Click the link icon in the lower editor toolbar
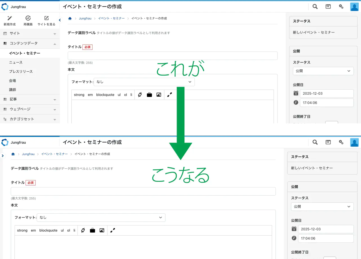Viewport: 361px width, 259px height. pyautogui.click(x=83, y=230)
